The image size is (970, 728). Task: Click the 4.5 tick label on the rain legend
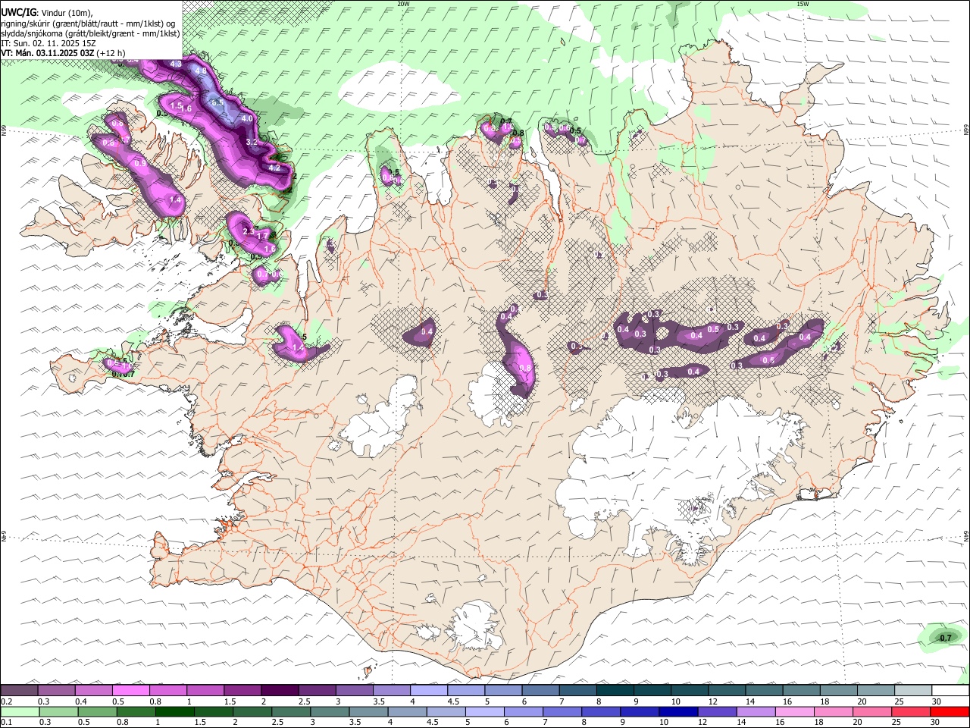(432, 723)
